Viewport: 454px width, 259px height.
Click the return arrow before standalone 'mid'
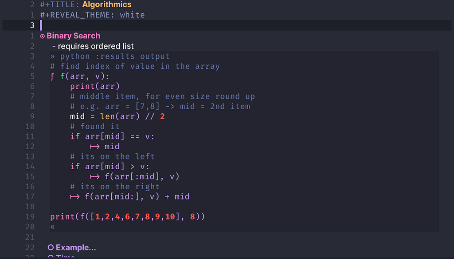(94, 146)
